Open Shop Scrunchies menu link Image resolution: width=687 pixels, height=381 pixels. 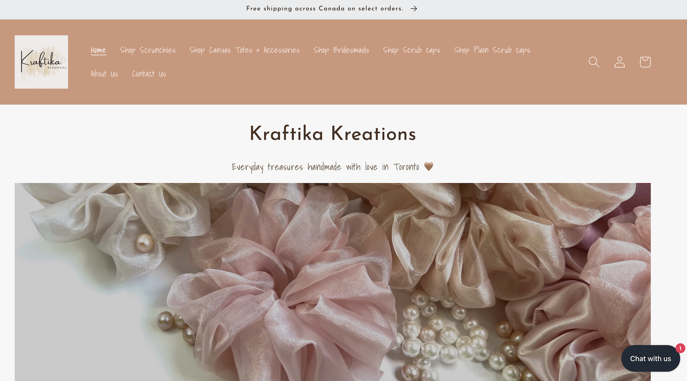click(x=148, y=50)
